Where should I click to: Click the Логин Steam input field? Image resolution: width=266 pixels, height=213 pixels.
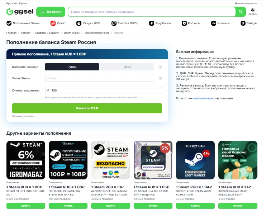pos(99,78)
